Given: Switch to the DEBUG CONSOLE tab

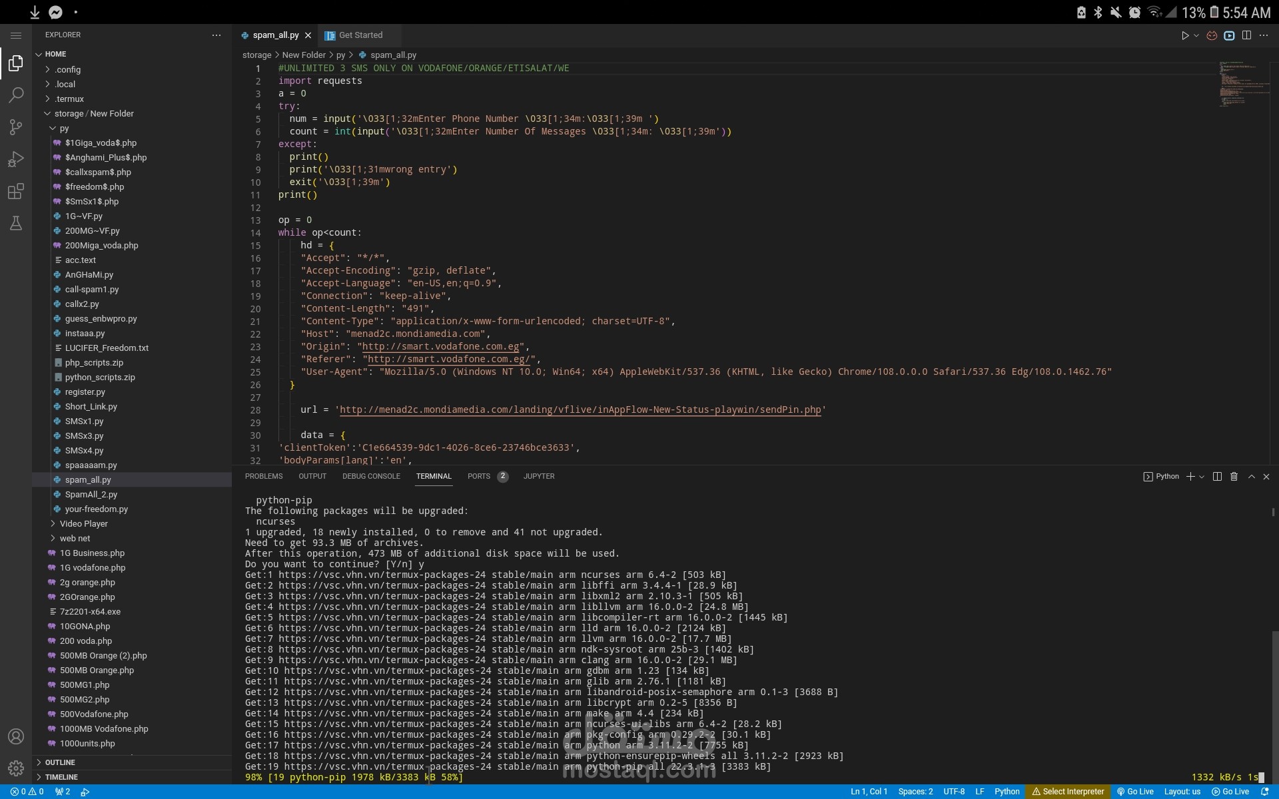Looking at the screenshot, I should coord(371,477).
